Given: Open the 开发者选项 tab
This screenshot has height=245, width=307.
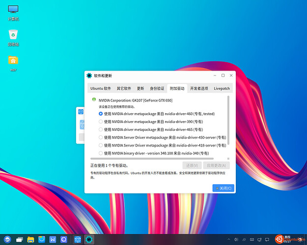Looking at the screenshot, I should pos(199,88).
